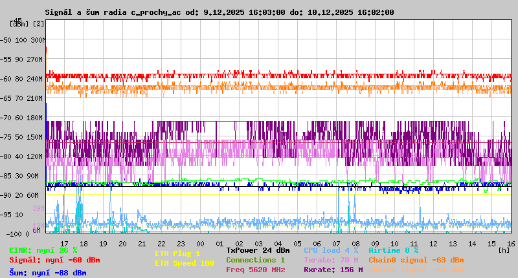Click the [h] unit label on x-axis
The image size is (518, 278).
click(504, 250)
